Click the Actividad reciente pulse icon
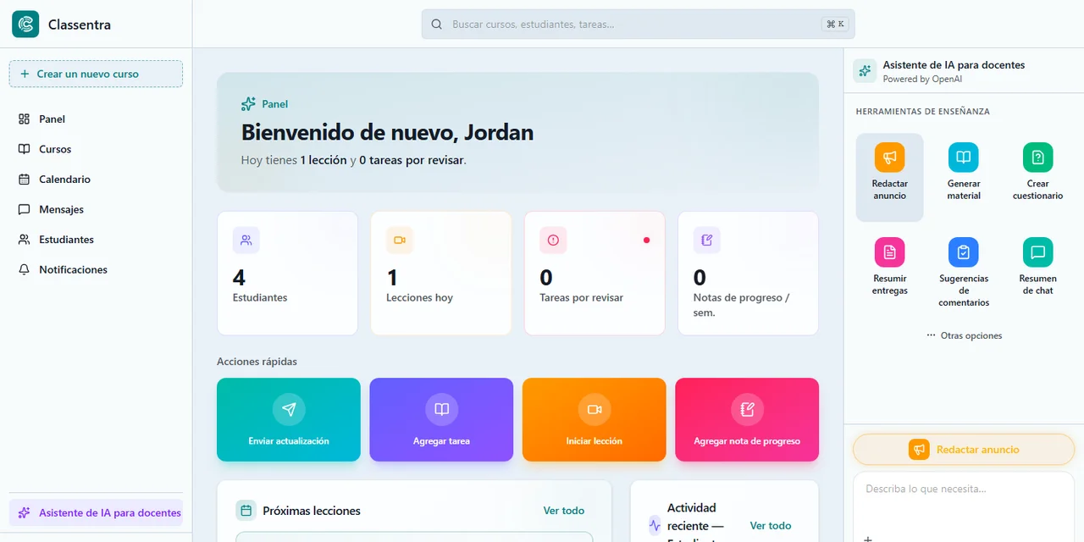 (655, 525)
